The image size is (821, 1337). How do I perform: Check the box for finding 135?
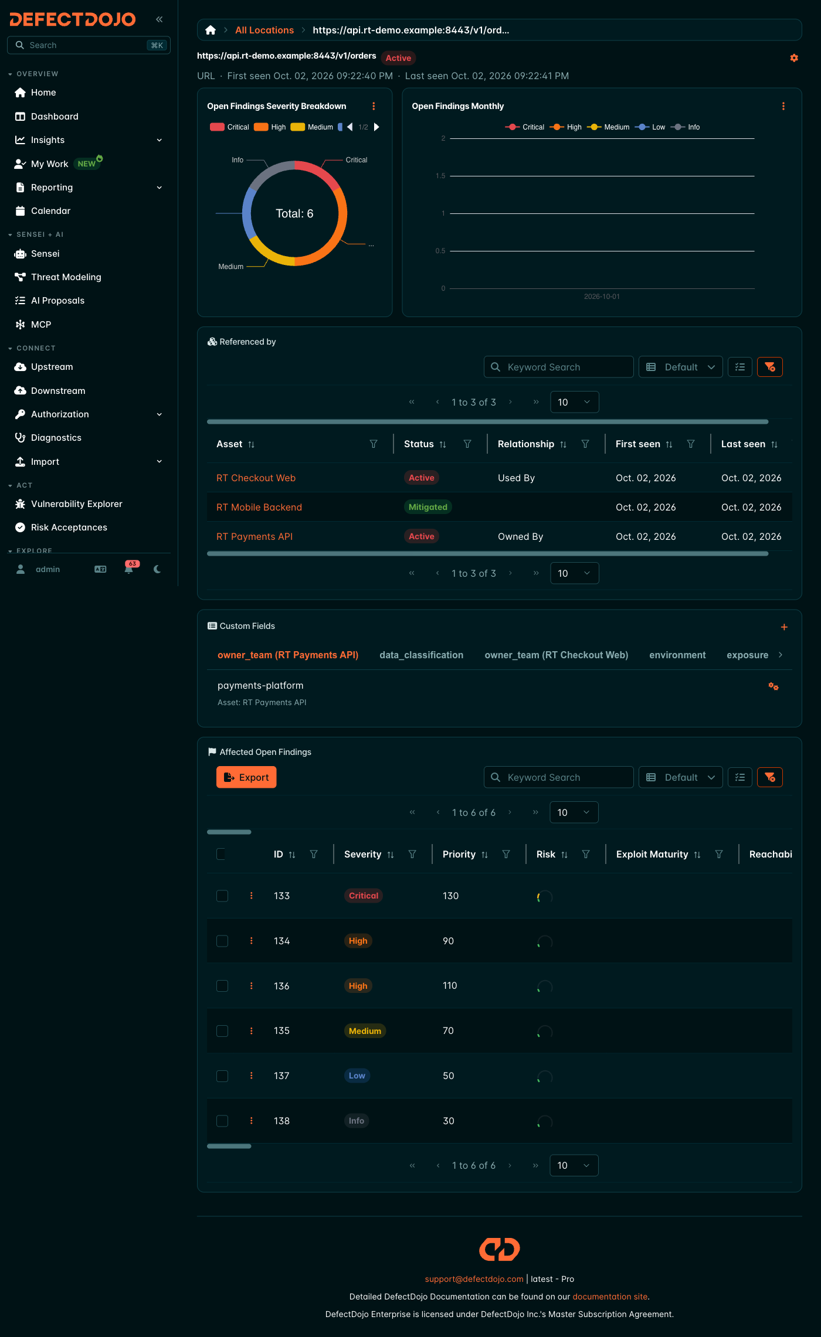pos(222,1030)
